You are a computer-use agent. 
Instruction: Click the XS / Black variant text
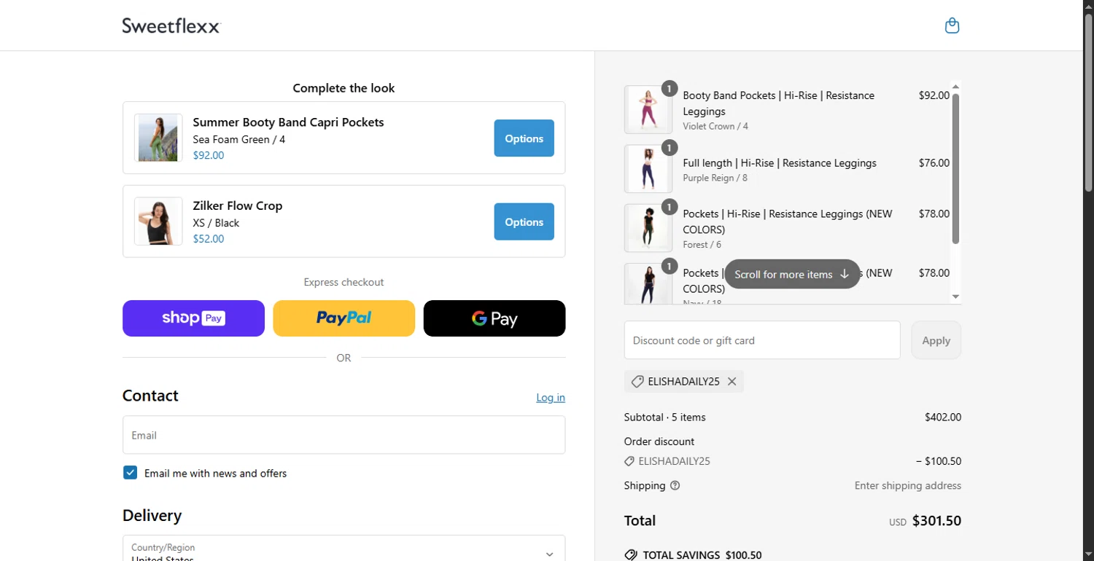click(x=216, y=223)
